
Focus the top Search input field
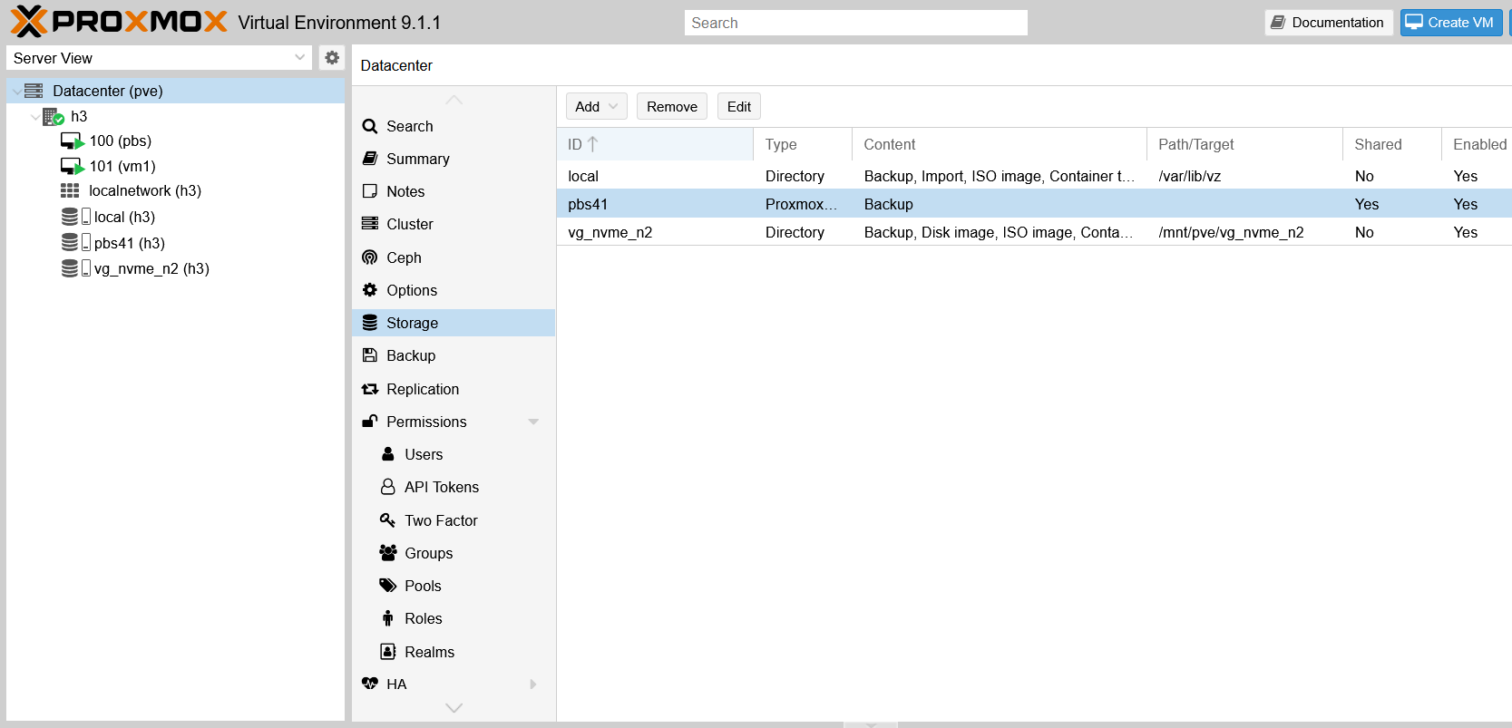click(855, 23)
